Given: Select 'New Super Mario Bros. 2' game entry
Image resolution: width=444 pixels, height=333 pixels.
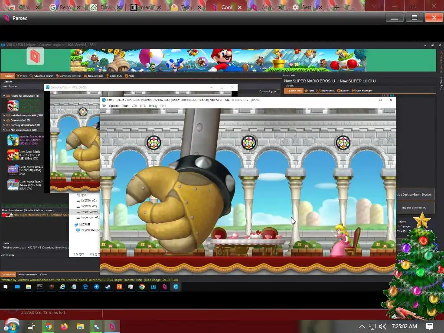Looking at the screenshot, I should (25, 155).
